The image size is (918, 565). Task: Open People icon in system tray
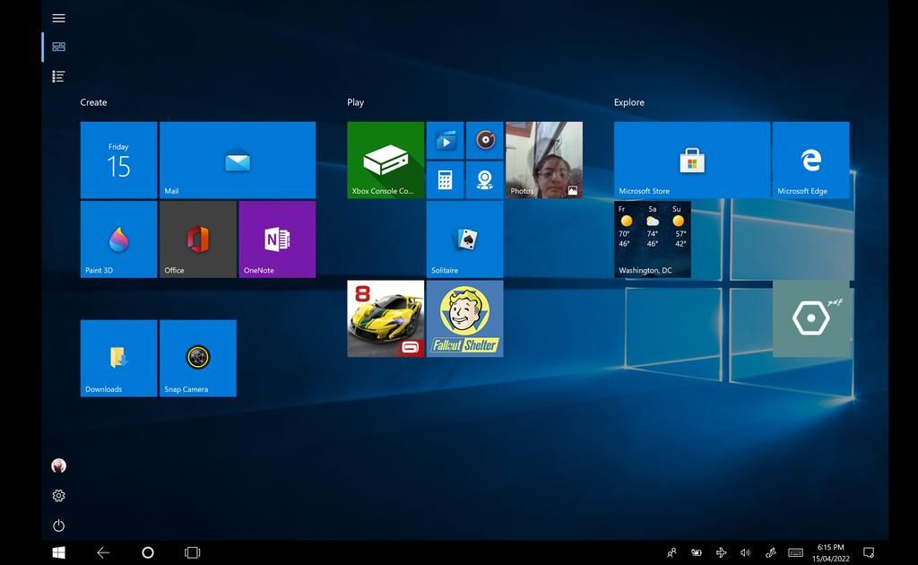click(671, 552)
